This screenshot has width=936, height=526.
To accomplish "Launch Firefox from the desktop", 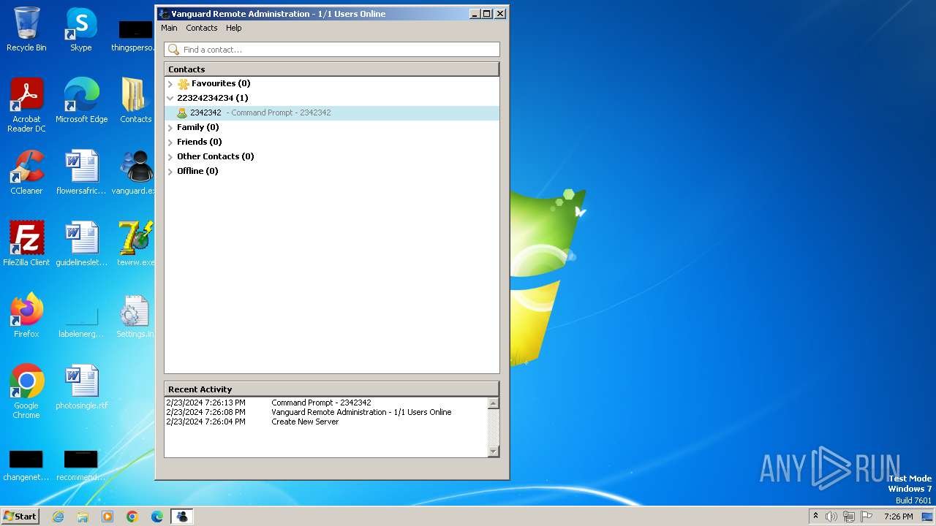I will (26, 316).
